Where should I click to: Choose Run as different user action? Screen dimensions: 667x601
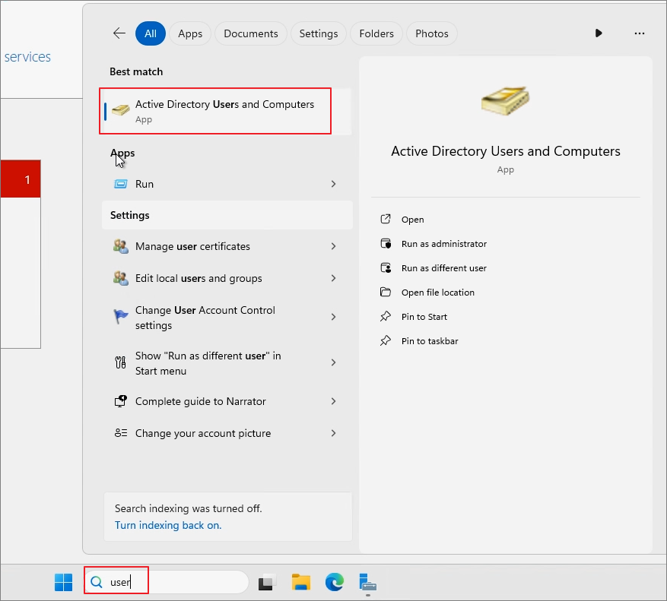pyautogui.click(x=444, y=268)
